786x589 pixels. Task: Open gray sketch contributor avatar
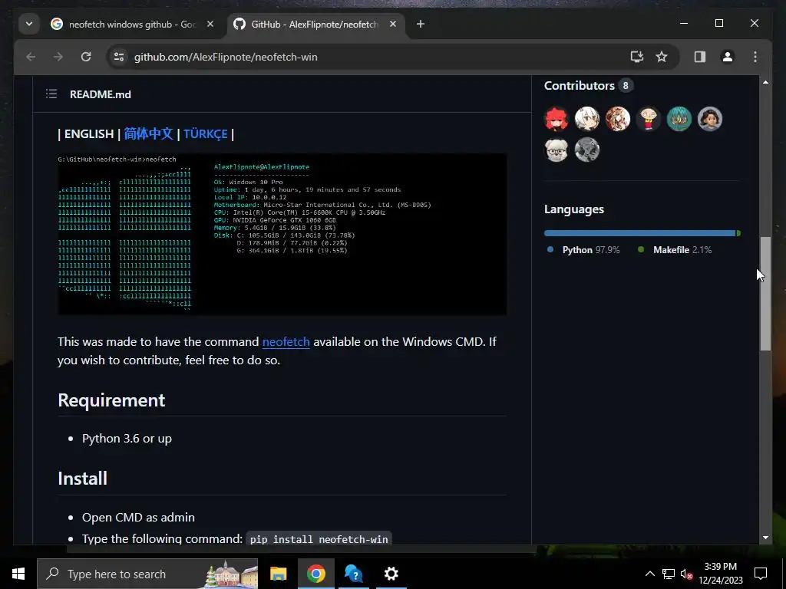coord(587,150)
